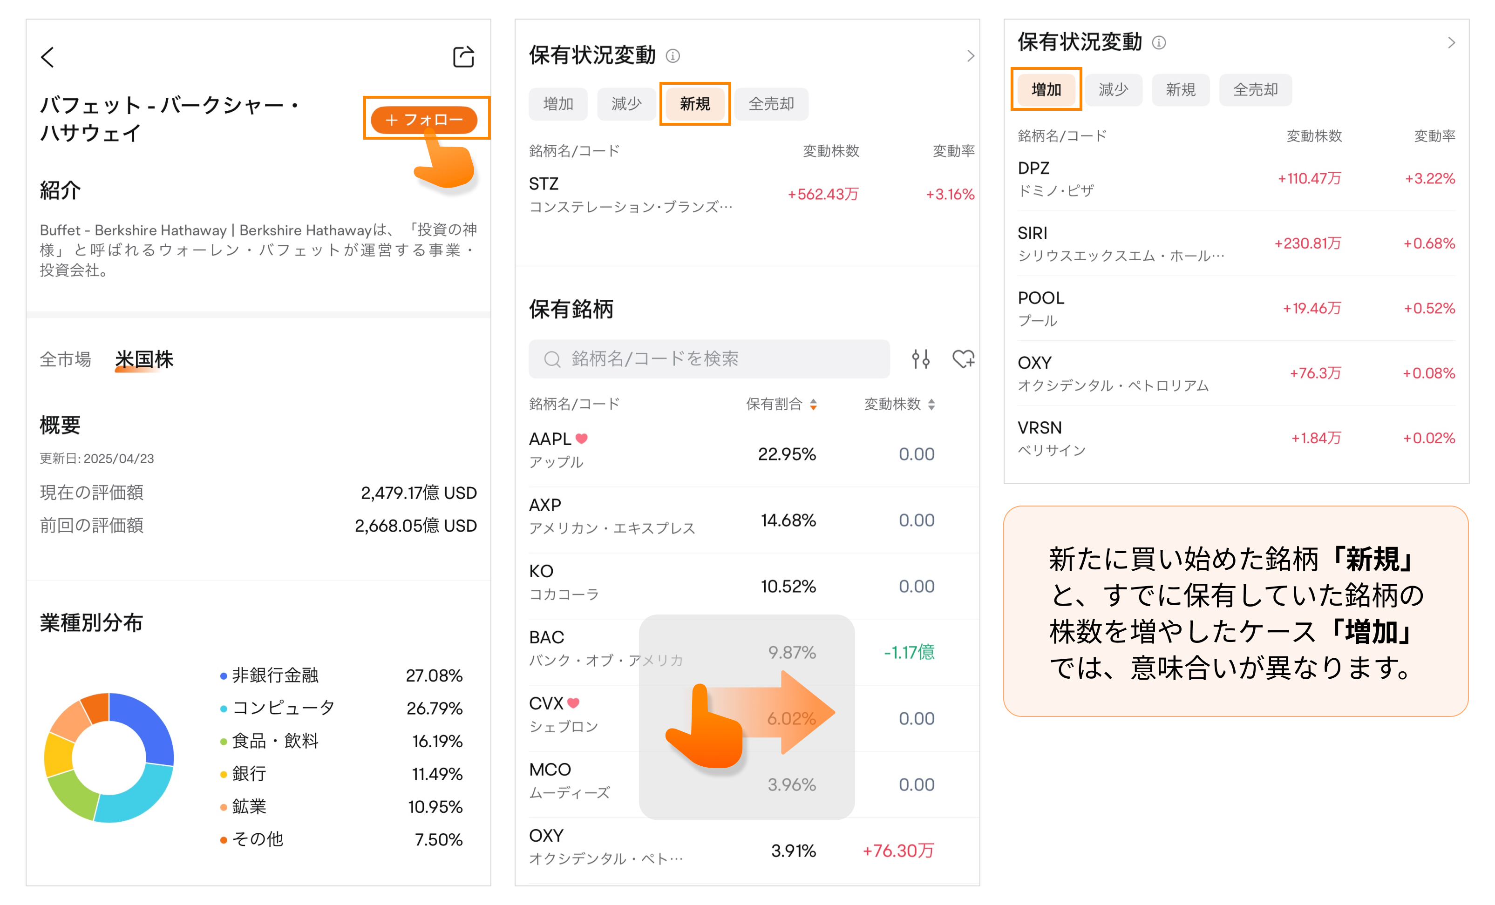The height and width of the screenshot is (905, 1495).
Task: Open the filter sliders icon beside search
Action: 920,359
